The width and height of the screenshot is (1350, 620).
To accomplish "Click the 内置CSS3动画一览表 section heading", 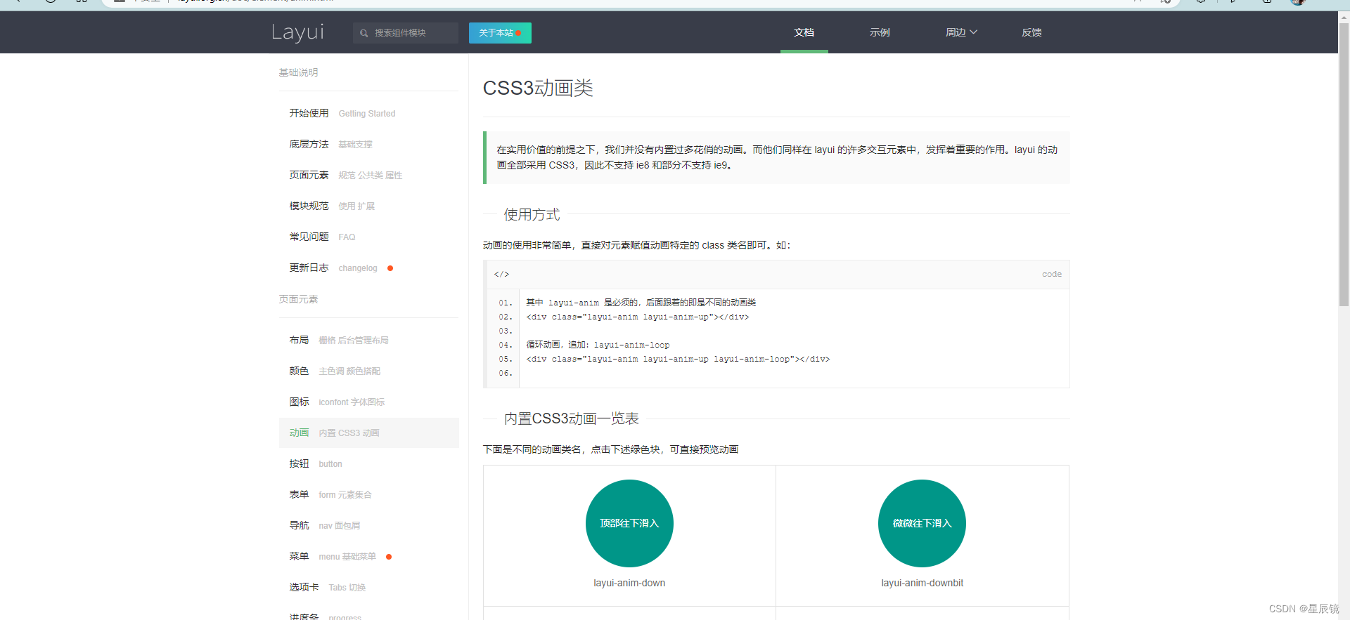I will pyautogui.click(x=571, y=418).
